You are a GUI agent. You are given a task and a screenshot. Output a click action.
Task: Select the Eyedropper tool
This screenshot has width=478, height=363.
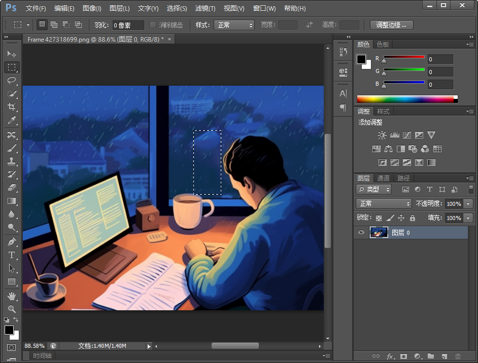[x=12, y=120]
